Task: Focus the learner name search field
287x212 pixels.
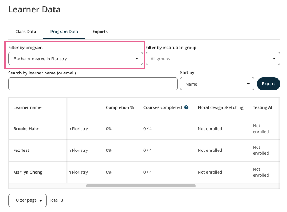Action: pyautogui.click(x=93, y=84)
